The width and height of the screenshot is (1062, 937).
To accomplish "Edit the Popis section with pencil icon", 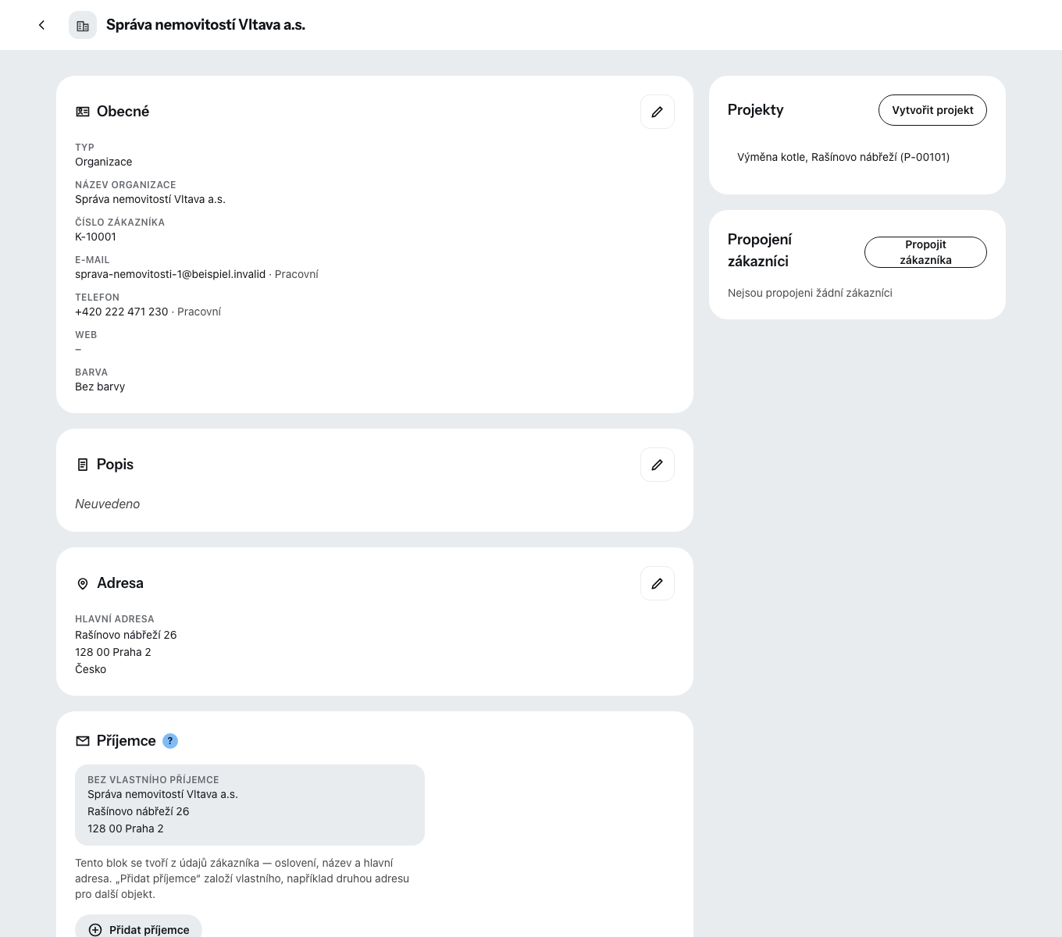I will (x=657, y=465).
